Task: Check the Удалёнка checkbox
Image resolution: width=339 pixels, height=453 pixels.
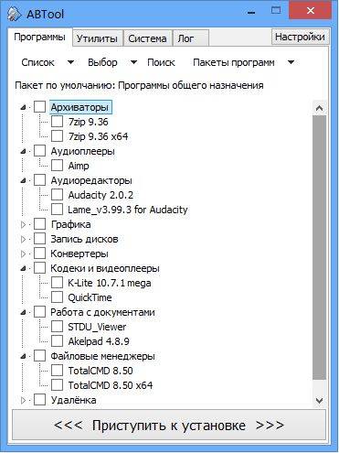Action: (39, 400)
